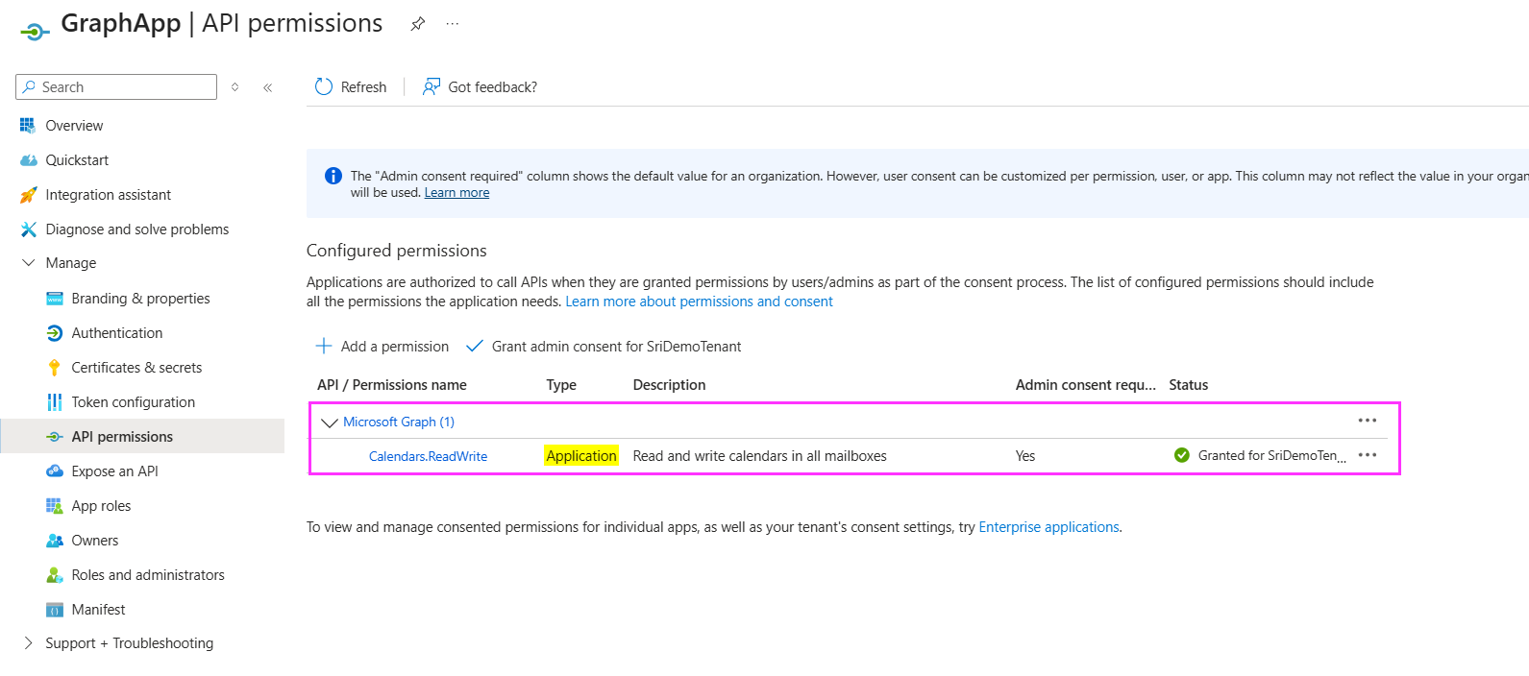This screenshot has width=1529, height=676.
Task: Open ellipsis menu for Microsoft Graph row
Action: pos(1368,421)
